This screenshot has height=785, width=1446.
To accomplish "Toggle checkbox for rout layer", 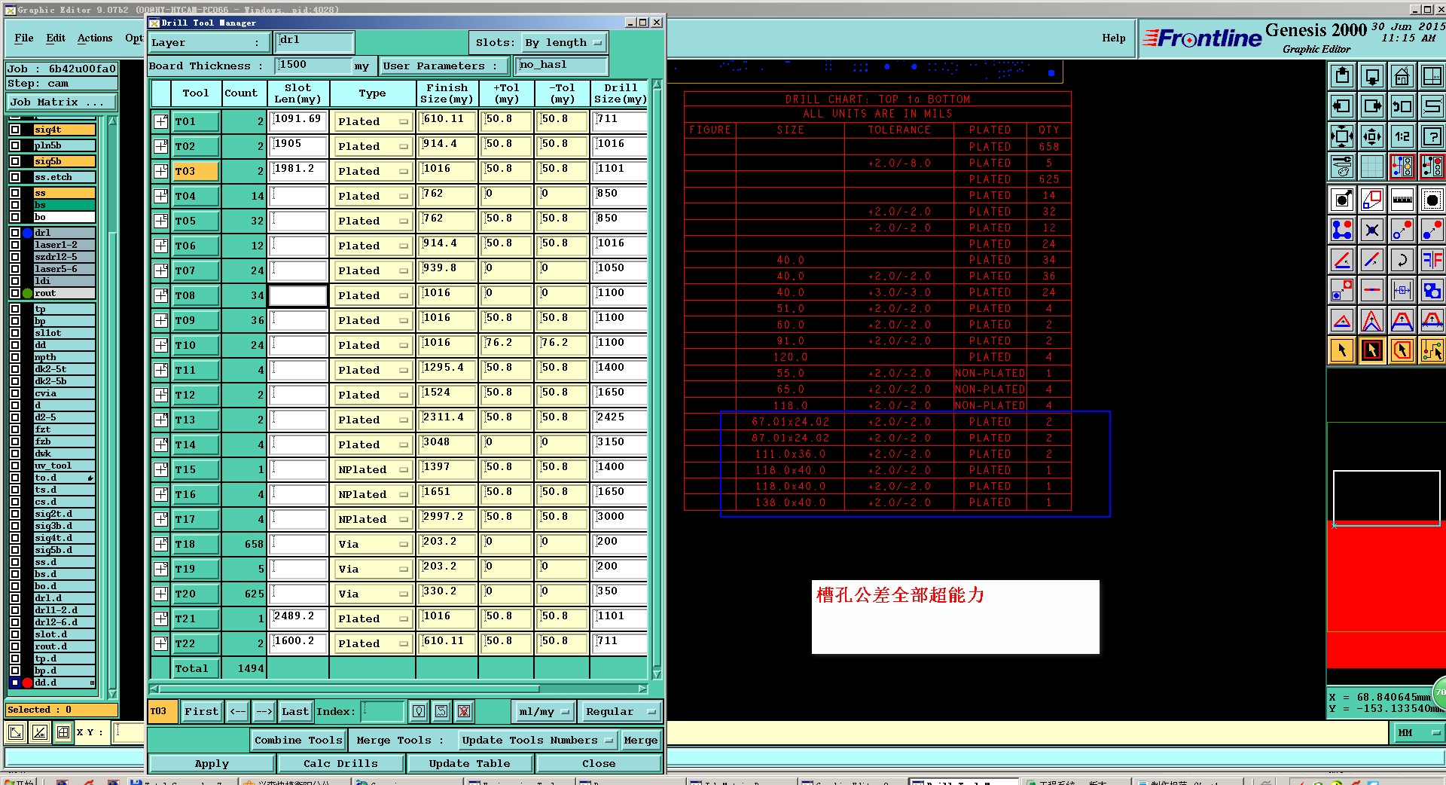I will (x=15, y=293).
